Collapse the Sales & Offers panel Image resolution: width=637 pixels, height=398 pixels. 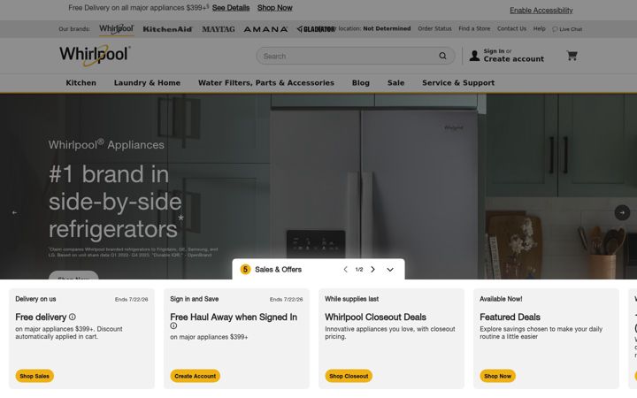pos(390,269)
